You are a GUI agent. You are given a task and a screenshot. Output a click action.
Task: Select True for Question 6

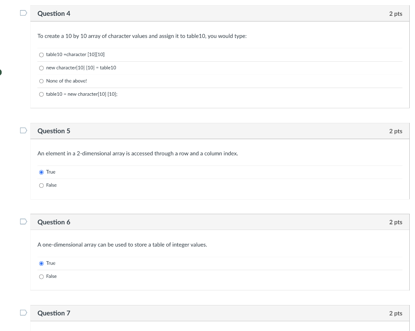pyautogui.click(x=41, y=263)
